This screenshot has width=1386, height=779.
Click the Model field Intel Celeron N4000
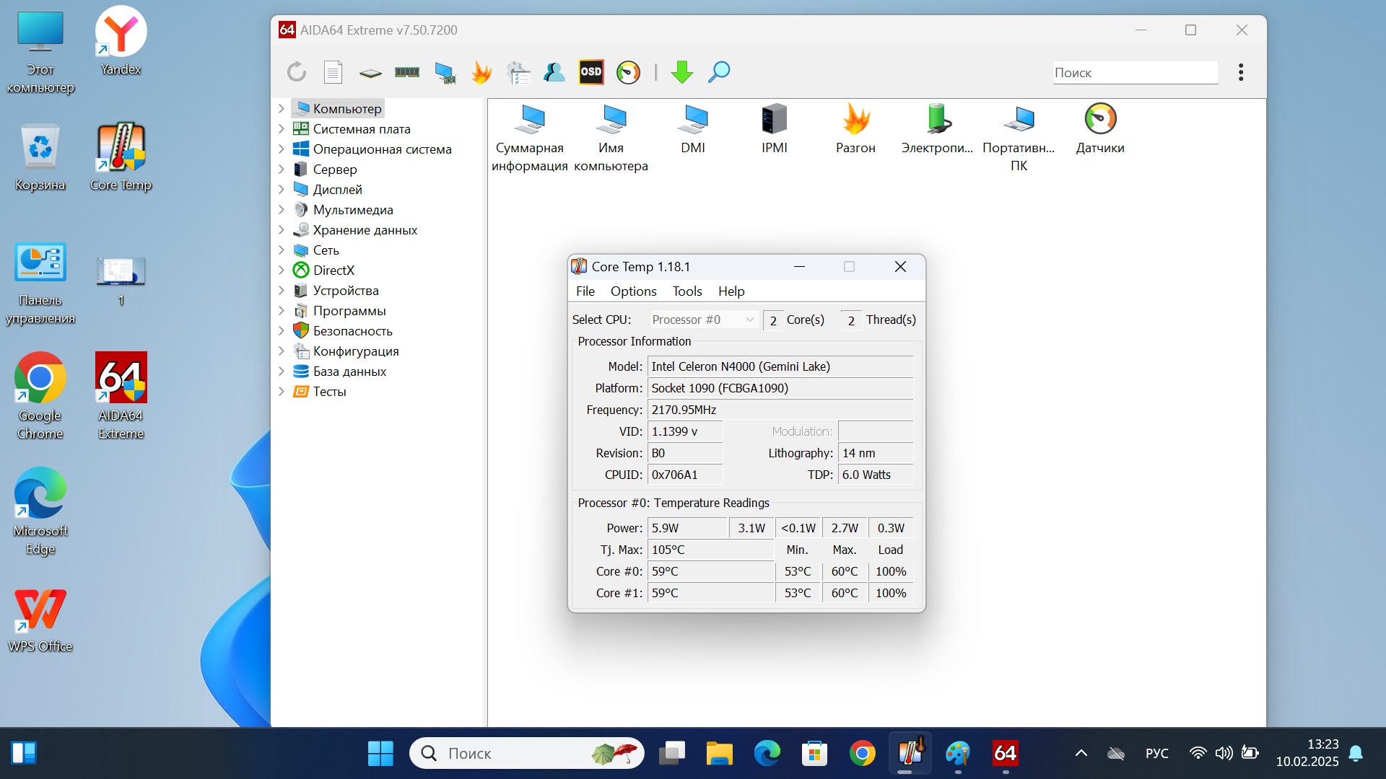[780, 366]
